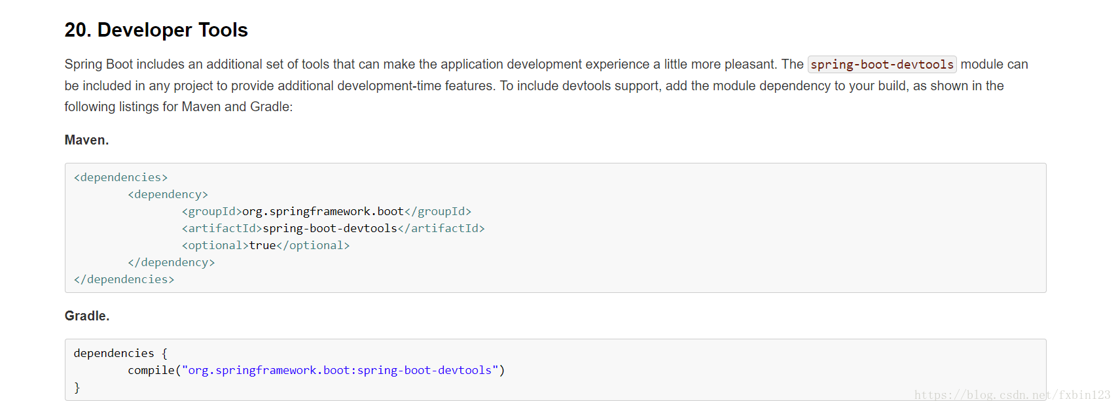This screenshot has width=1118, height=408.
Task: Click paragraph line starting 'be included in any project'
Action: [534, 86]
